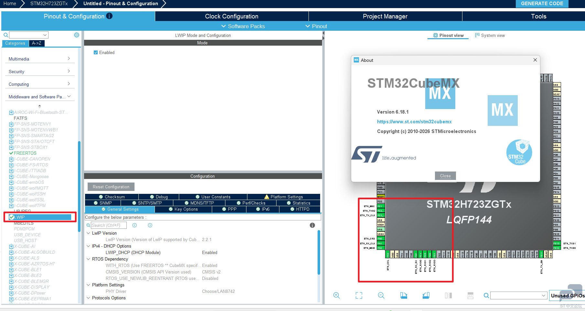Click the Reset Configuration button
Image resolution: width=585 pixels, height=311 pixels.
111,187
